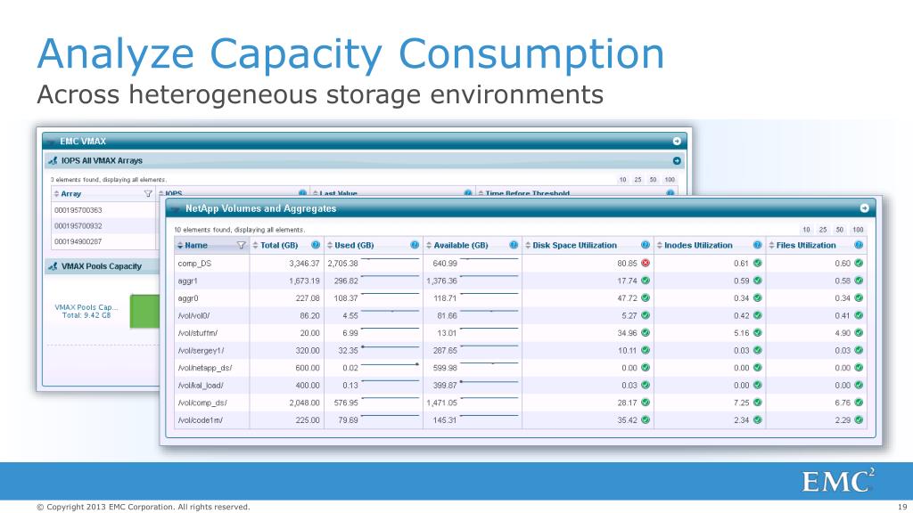
Task: Sort by Name column header
Action: pyautogui.click(x=196, y=246)
